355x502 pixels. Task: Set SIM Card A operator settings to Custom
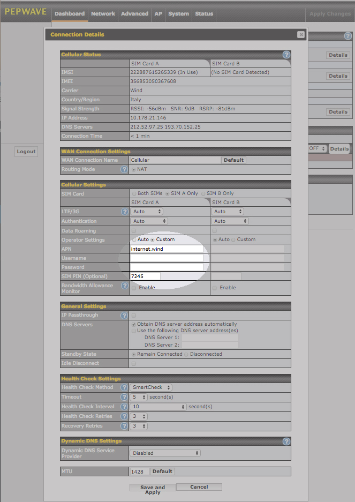pos(153,239)
